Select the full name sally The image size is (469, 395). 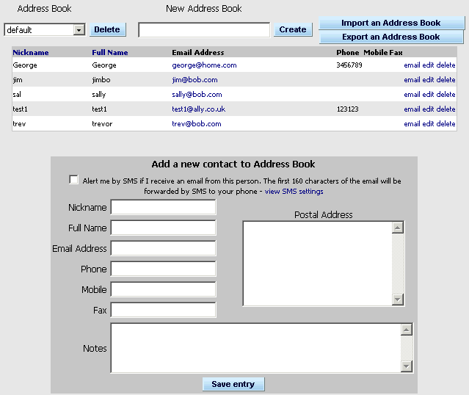tap(99, 95)
